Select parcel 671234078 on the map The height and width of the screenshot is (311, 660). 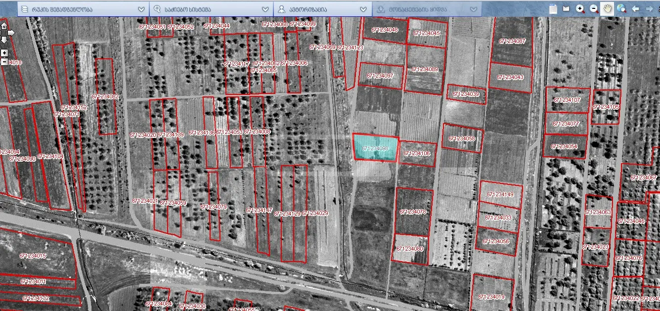click(414, 212)
